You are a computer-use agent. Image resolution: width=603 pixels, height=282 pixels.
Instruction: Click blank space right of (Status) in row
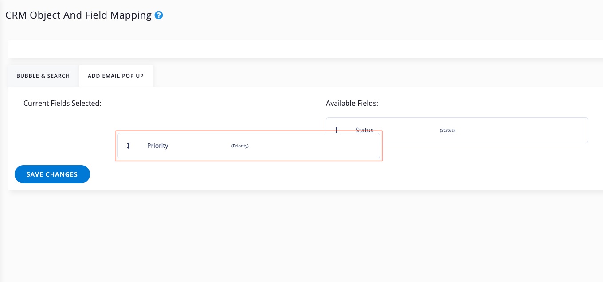click(x=523, y=130)
